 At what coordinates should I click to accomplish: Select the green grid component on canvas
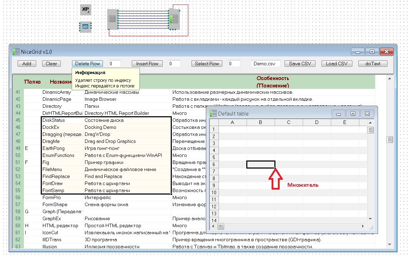point(174,19)
